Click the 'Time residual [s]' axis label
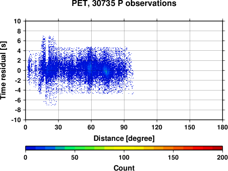The height and width of the screenshot is (171, 228). pos(3,70)
